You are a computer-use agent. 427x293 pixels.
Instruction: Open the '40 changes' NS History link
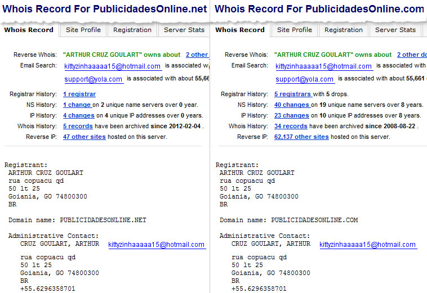click(x=292, y=105)
